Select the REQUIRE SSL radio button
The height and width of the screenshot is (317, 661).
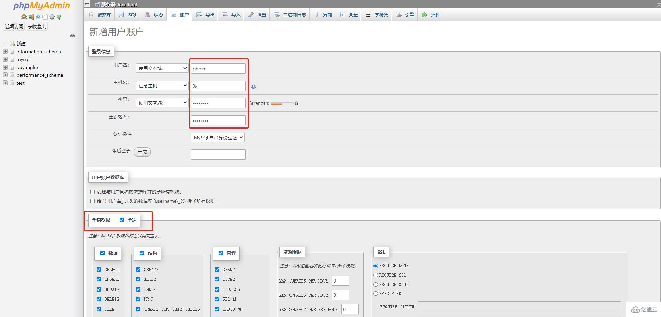click(375, 275)
